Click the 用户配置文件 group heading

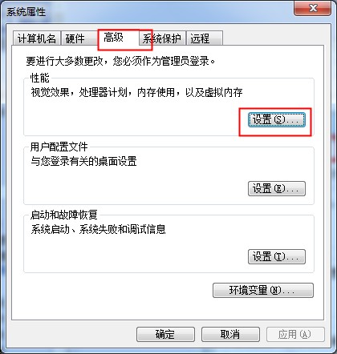pyautogui.click(x=59, y=147)
